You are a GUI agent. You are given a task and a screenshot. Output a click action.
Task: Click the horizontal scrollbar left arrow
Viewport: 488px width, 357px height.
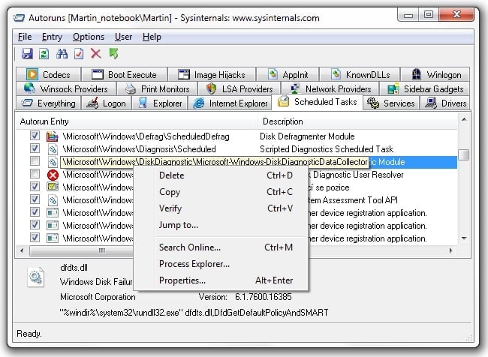(x=22, y=250)
